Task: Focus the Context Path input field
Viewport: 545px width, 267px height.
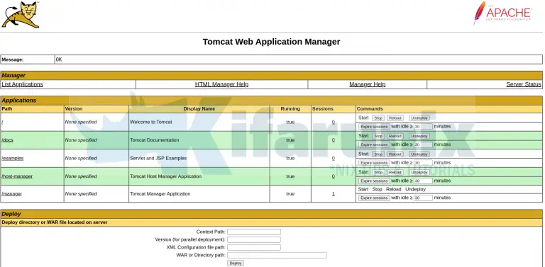Action: 254,232
